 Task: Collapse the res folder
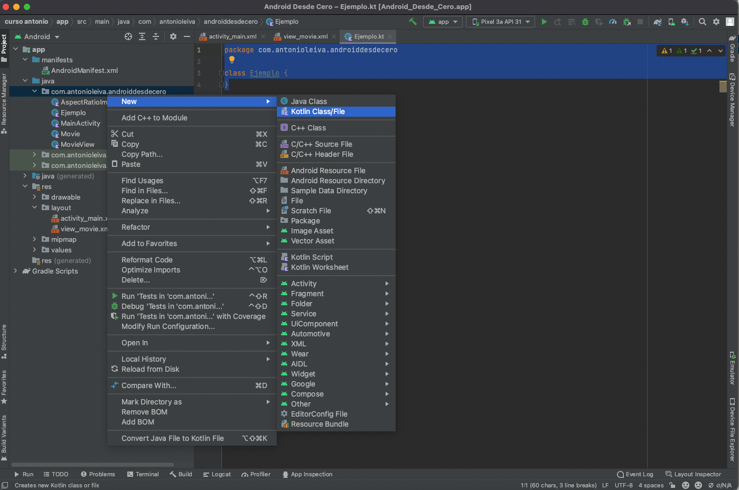[25, 186]
